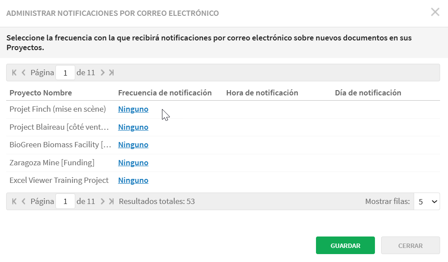Screen dimensions: 448x262
Task: Click the GUARDAR button
Action: [345, 245]
